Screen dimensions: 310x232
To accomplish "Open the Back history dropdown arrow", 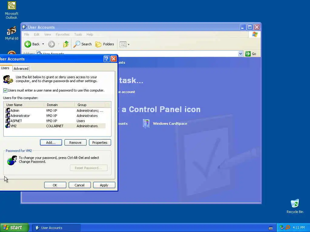I will [x=43, y=44].
